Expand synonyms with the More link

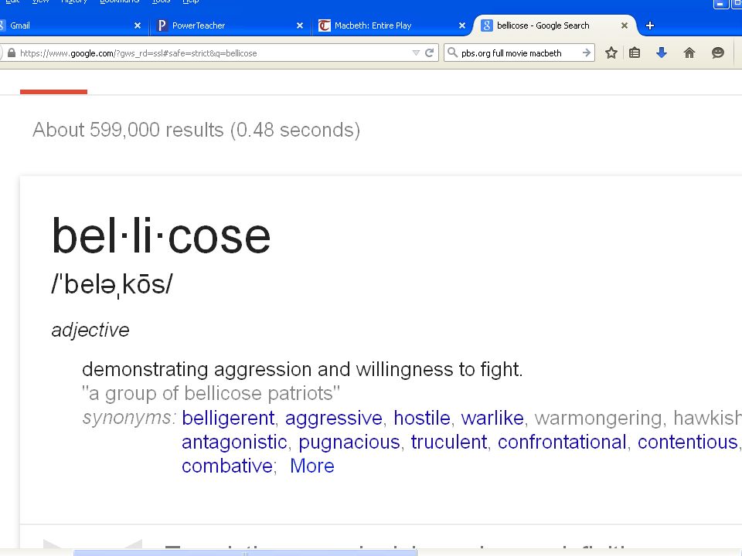pyautogui.click(x=311, y=466)
